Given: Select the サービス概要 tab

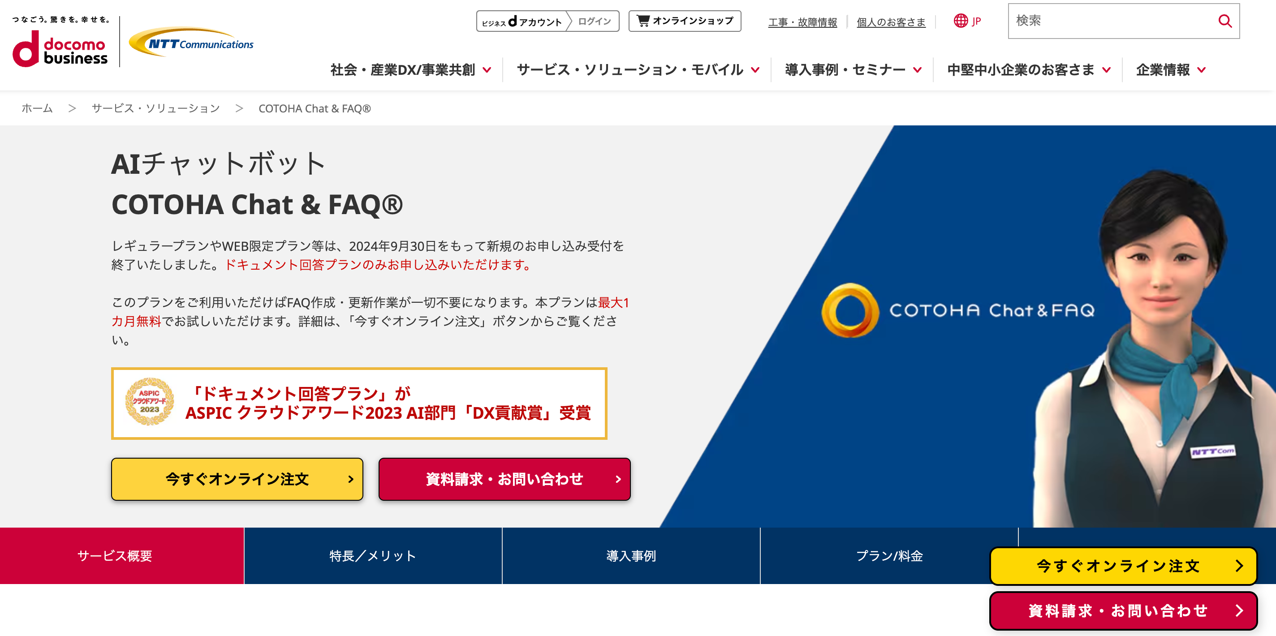Looking at the screenshot, I should point(121,556).
